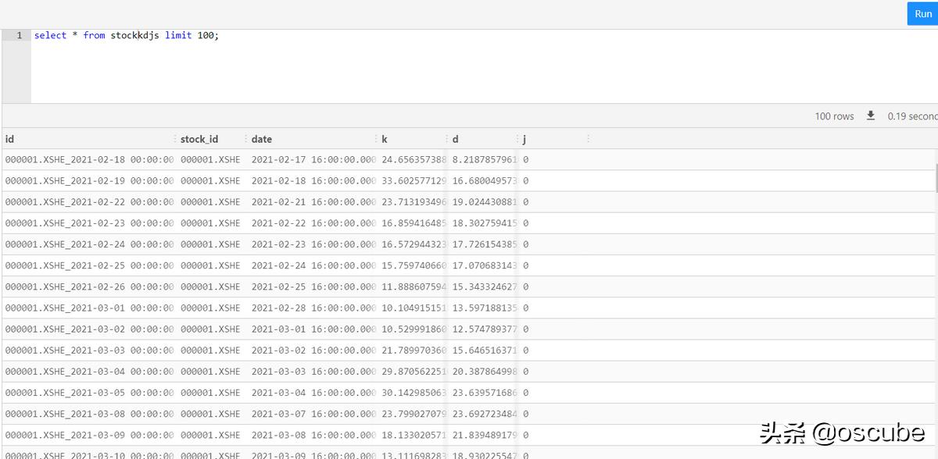Image resolution: width=938 pixels, height=459 pixels.
Task: Sort by the date column header
Action: 262,139
